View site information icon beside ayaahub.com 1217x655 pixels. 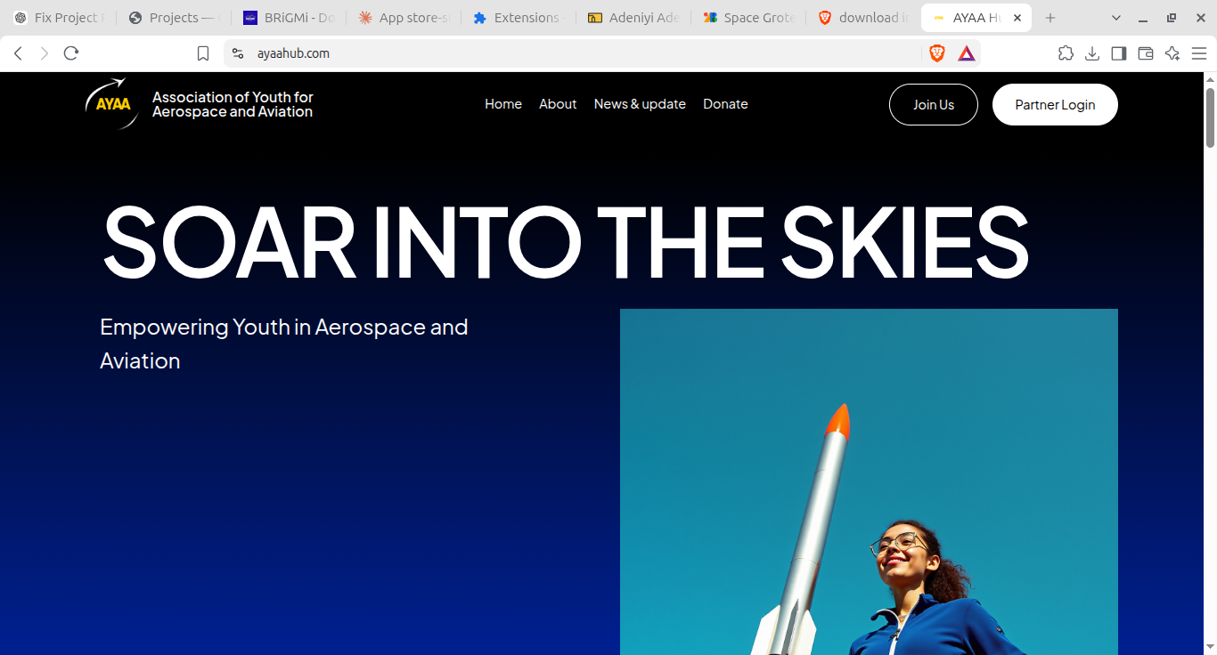(x=238, y=53)
